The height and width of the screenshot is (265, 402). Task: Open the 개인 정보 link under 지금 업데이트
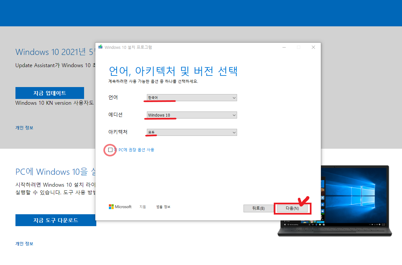[24, 128]
